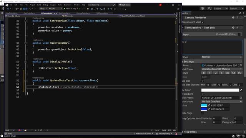Close the UIController.cs tab

pos(57,13)
